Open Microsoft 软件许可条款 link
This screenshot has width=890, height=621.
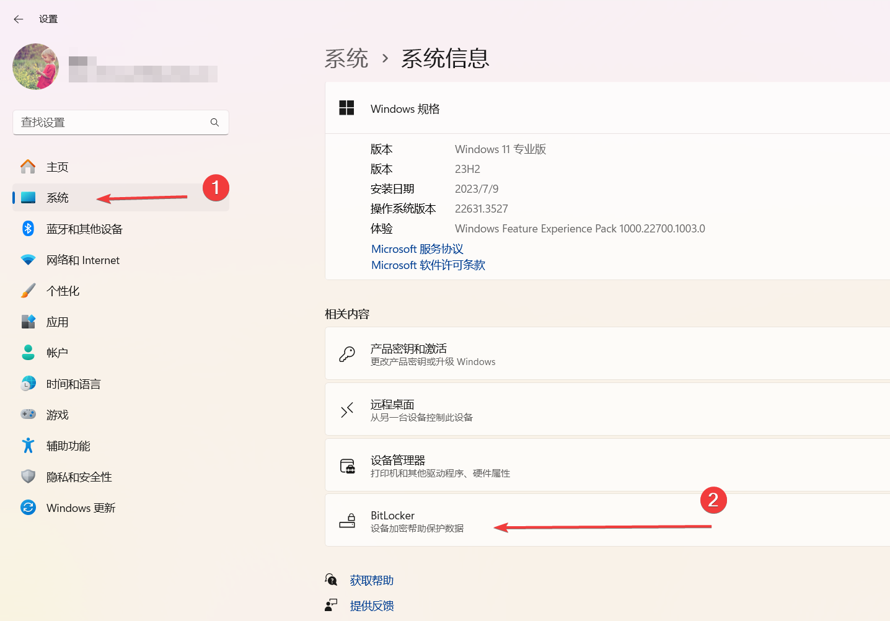coord(428,265)
